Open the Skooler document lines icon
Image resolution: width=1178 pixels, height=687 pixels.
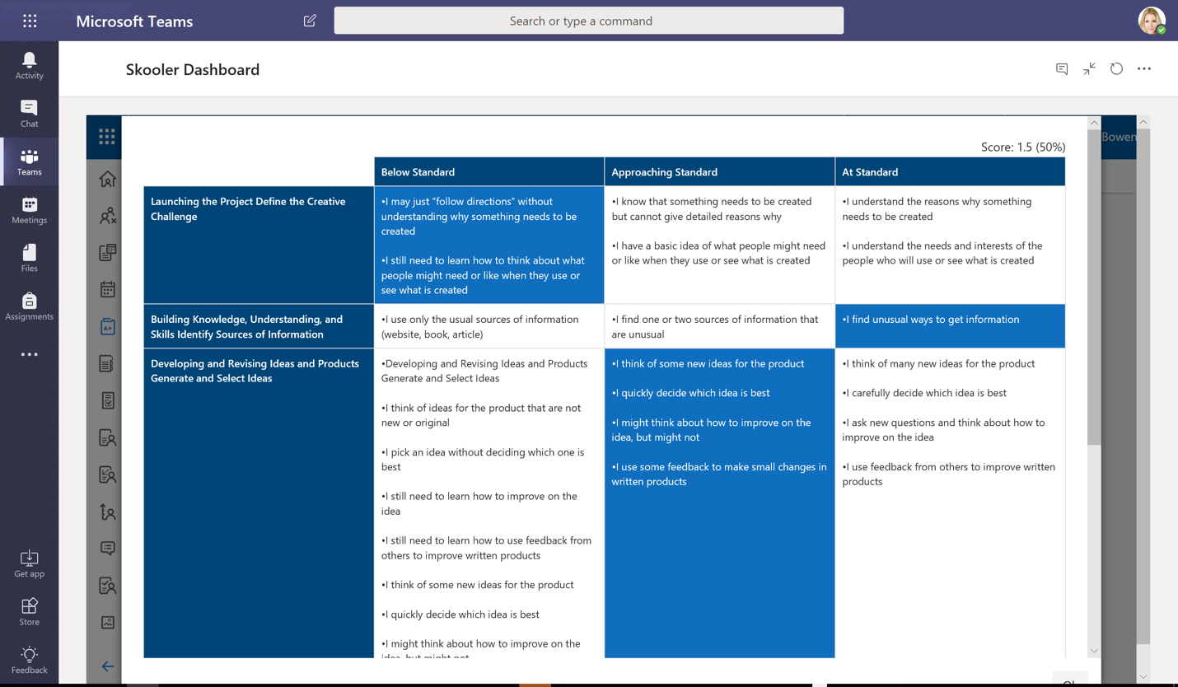[108, 363]
